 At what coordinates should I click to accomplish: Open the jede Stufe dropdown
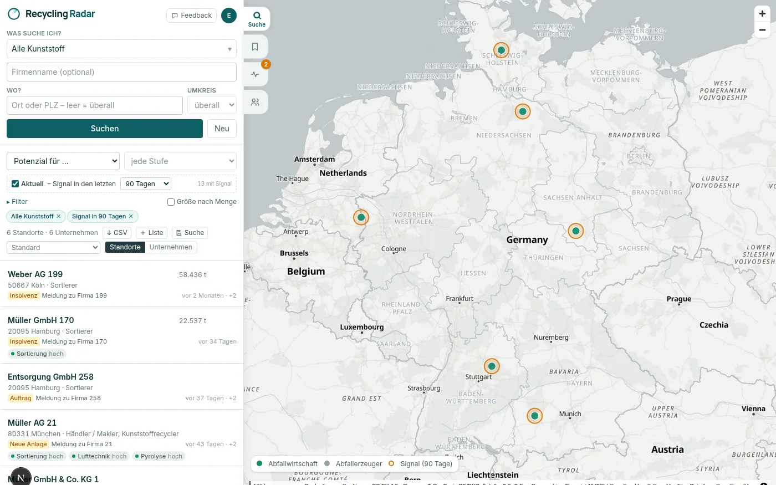(180, 161)
